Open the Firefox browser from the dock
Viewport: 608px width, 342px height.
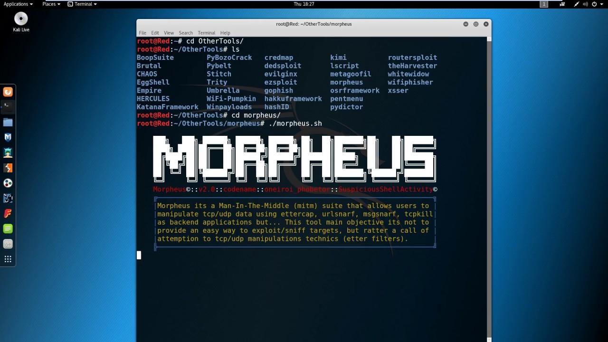point(8,92)
